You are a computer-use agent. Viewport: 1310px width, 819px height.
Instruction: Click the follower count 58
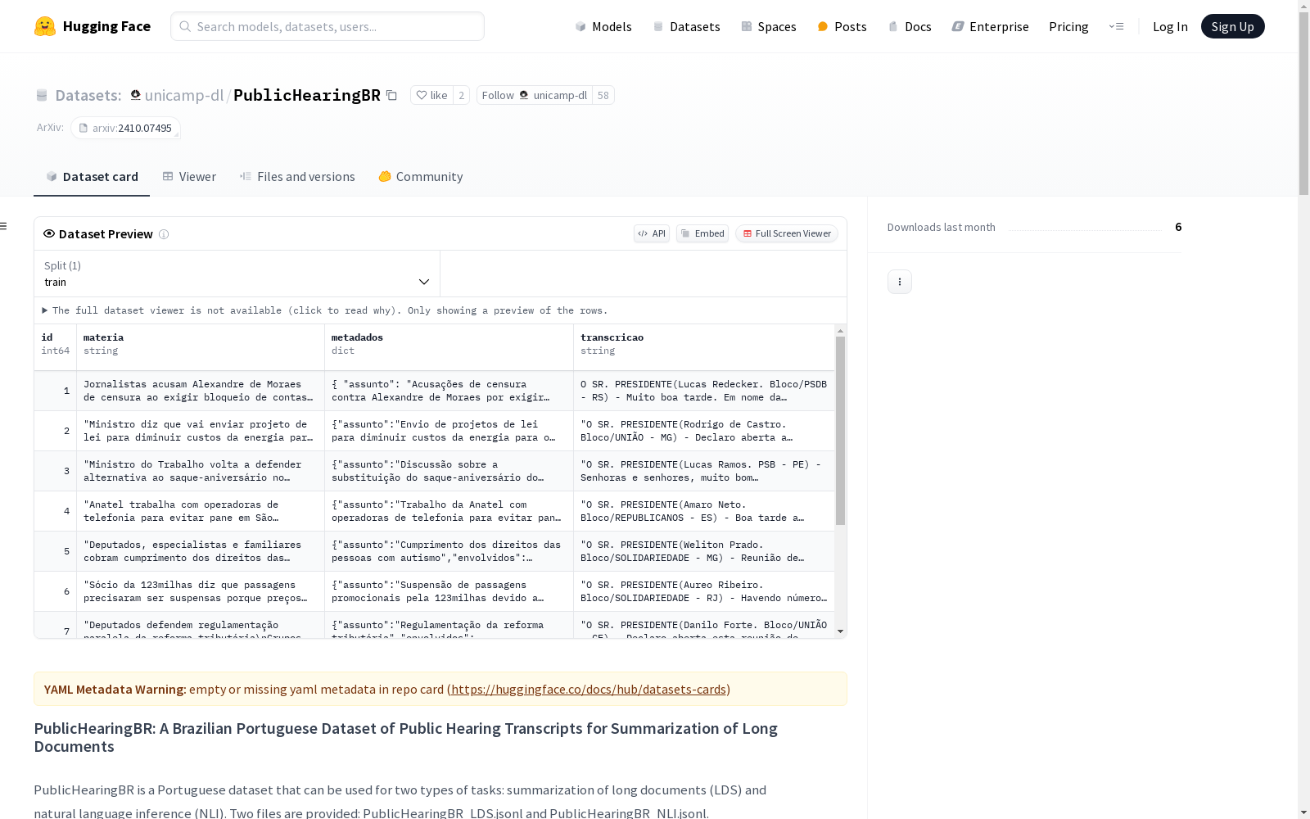(603, 95)
